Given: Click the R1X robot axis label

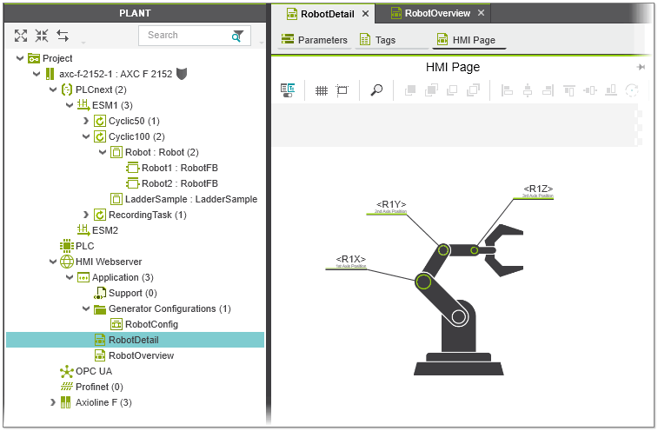Looking at the screenshot, I should click(351, 260).
